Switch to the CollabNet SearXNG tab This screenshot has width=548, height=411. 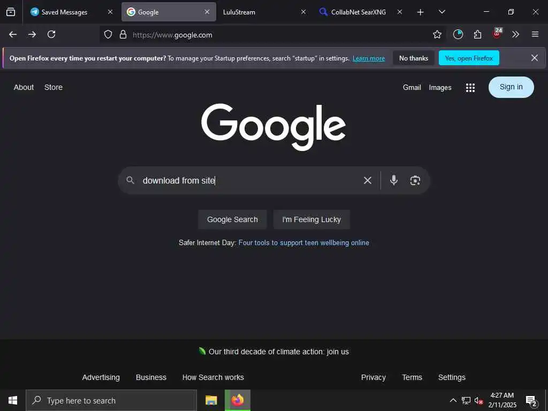coord(361,12)
